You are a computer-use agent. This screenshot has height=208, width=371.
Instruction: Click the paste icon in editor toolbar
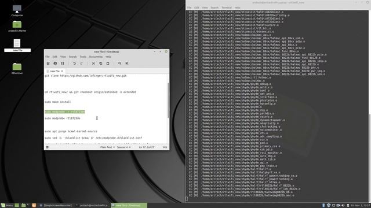tap(108, 63)
